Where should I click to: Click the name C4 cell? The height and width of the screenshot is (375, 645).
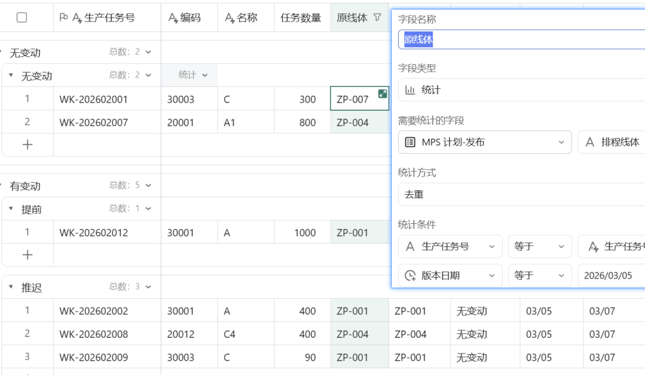[246, 333]
